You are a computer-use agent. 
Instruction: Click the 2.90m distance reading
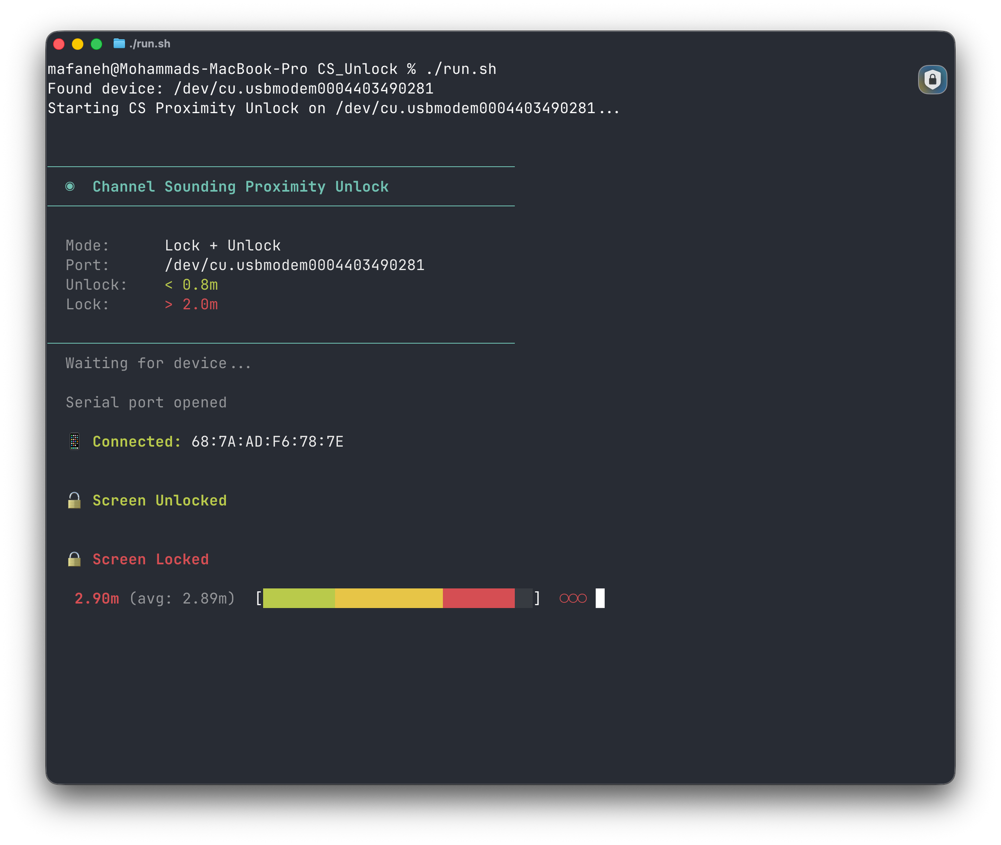tap(97, 598)
